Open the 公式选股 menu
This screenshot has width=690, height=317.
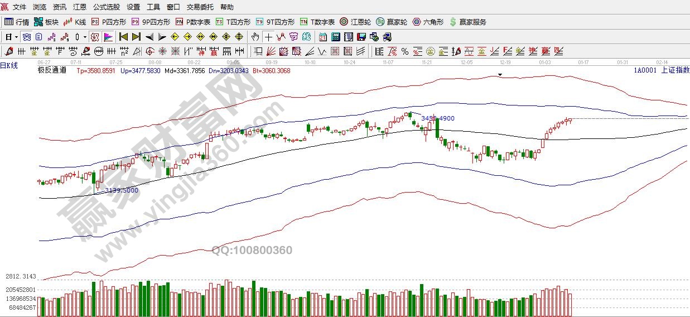106,7
